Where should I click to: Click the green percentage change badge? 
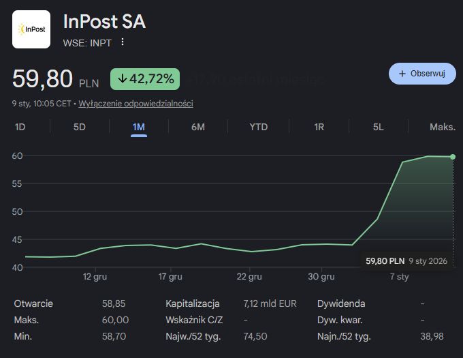pos(145,79)
